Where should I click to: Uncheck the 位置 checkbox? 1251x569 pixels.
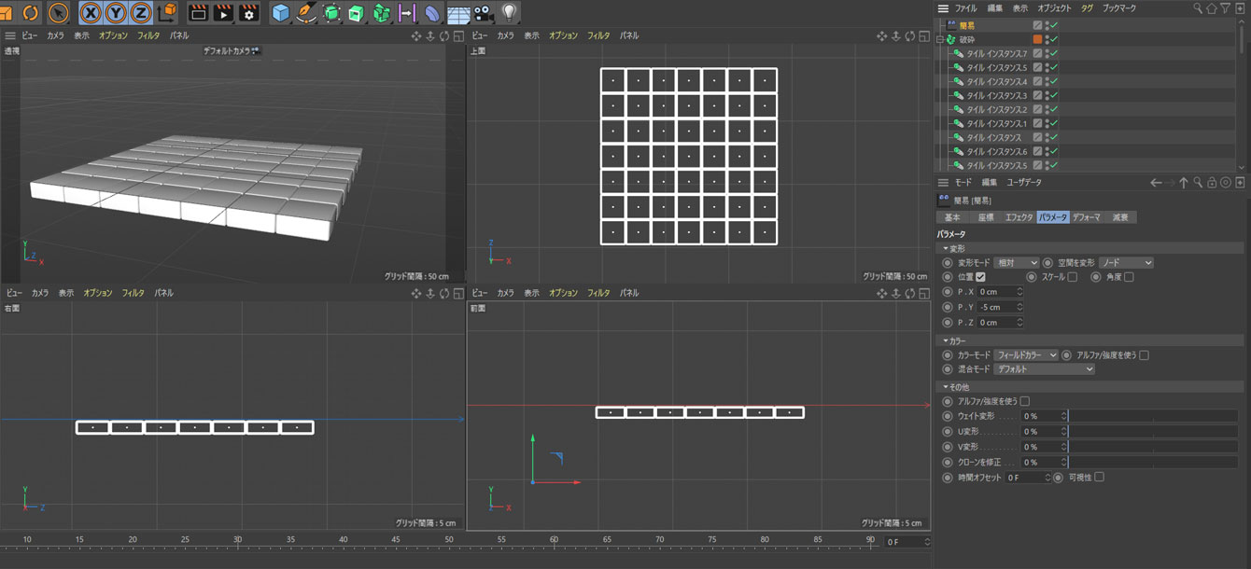[981, 277]
